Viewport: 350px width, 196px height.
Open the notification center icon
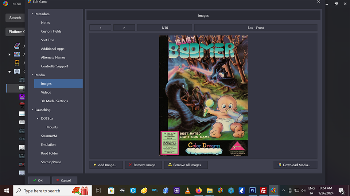(341, 191)
